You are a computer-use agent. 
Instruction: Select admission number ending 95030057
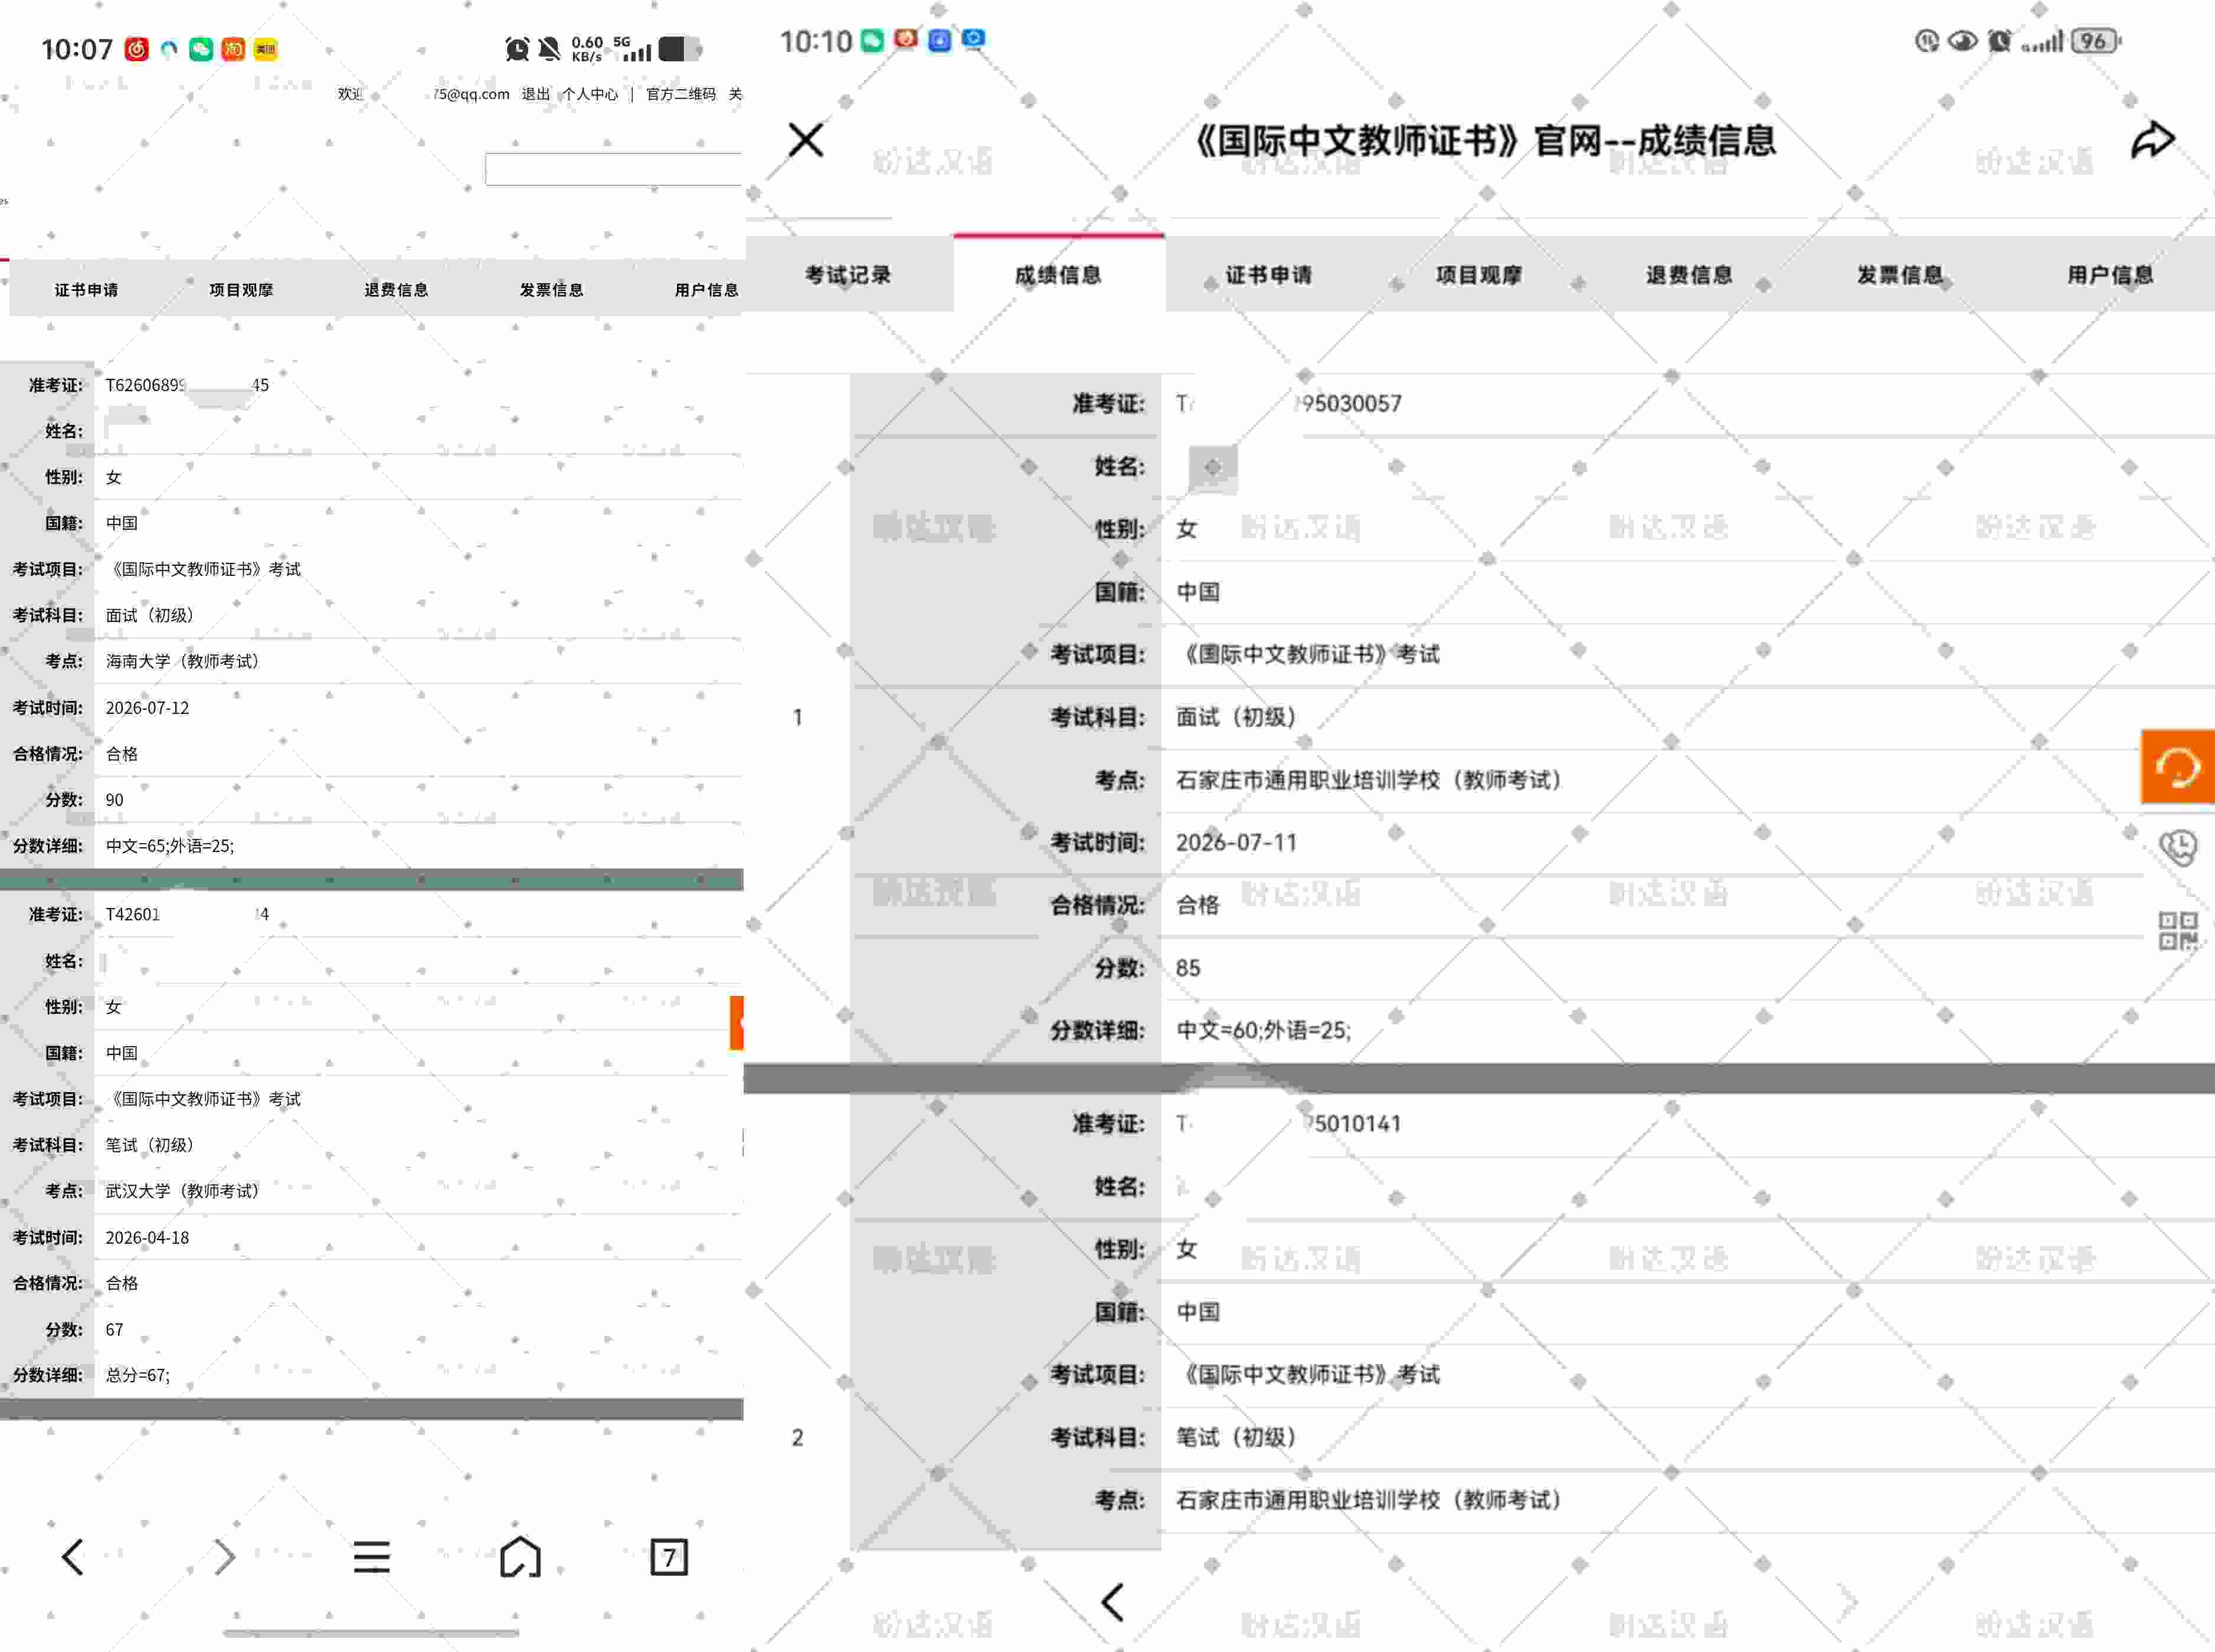tap(1288, 404)
